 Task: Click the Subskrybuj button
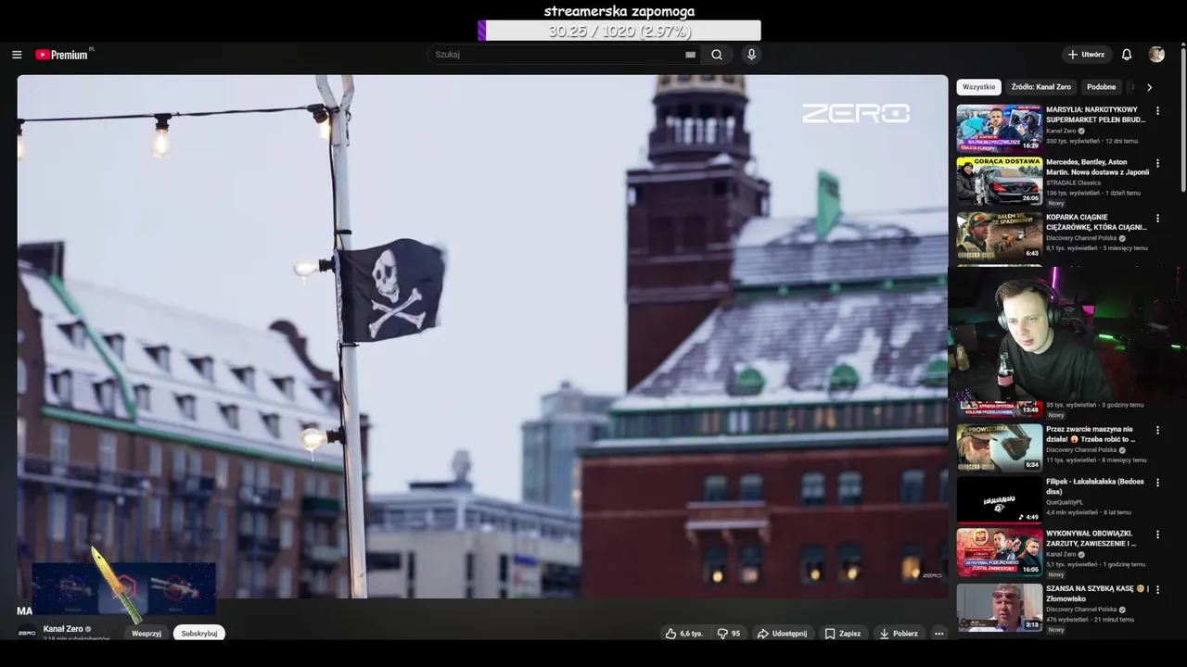[x=199, y=634]
